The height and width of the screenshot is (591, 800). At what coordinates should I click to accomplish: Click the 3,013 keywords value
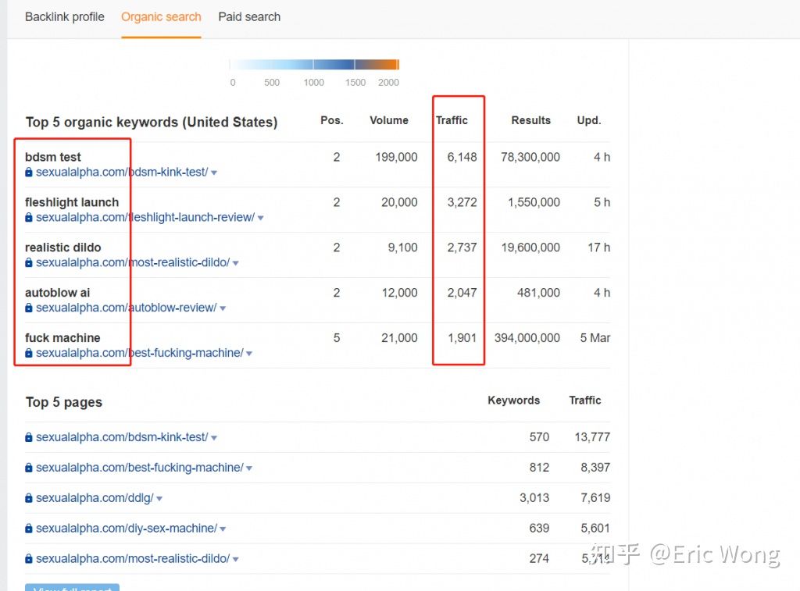pyautogui.click(x=534, y=497)
